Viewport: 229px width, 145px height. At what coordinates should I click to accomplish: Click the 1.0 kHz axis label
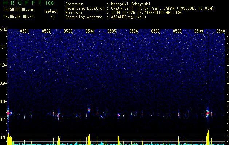(3, 65)
